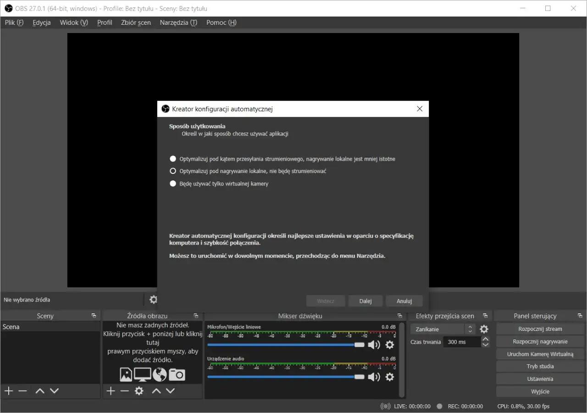This screenshot has height=413, width=587.
Task: Remove source minus icon in Źródła obrazu
Action: pos(125,391)
